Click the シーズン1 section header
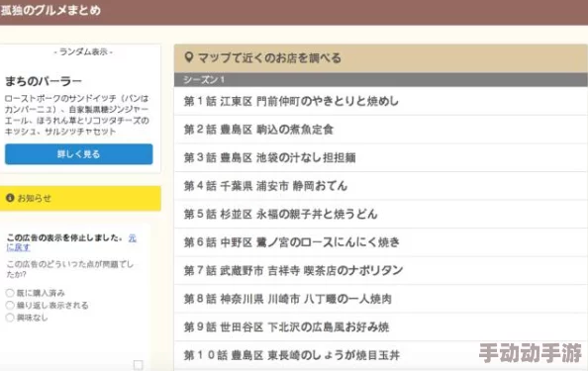Screen dimensions: 588x371 pos(381,79)
